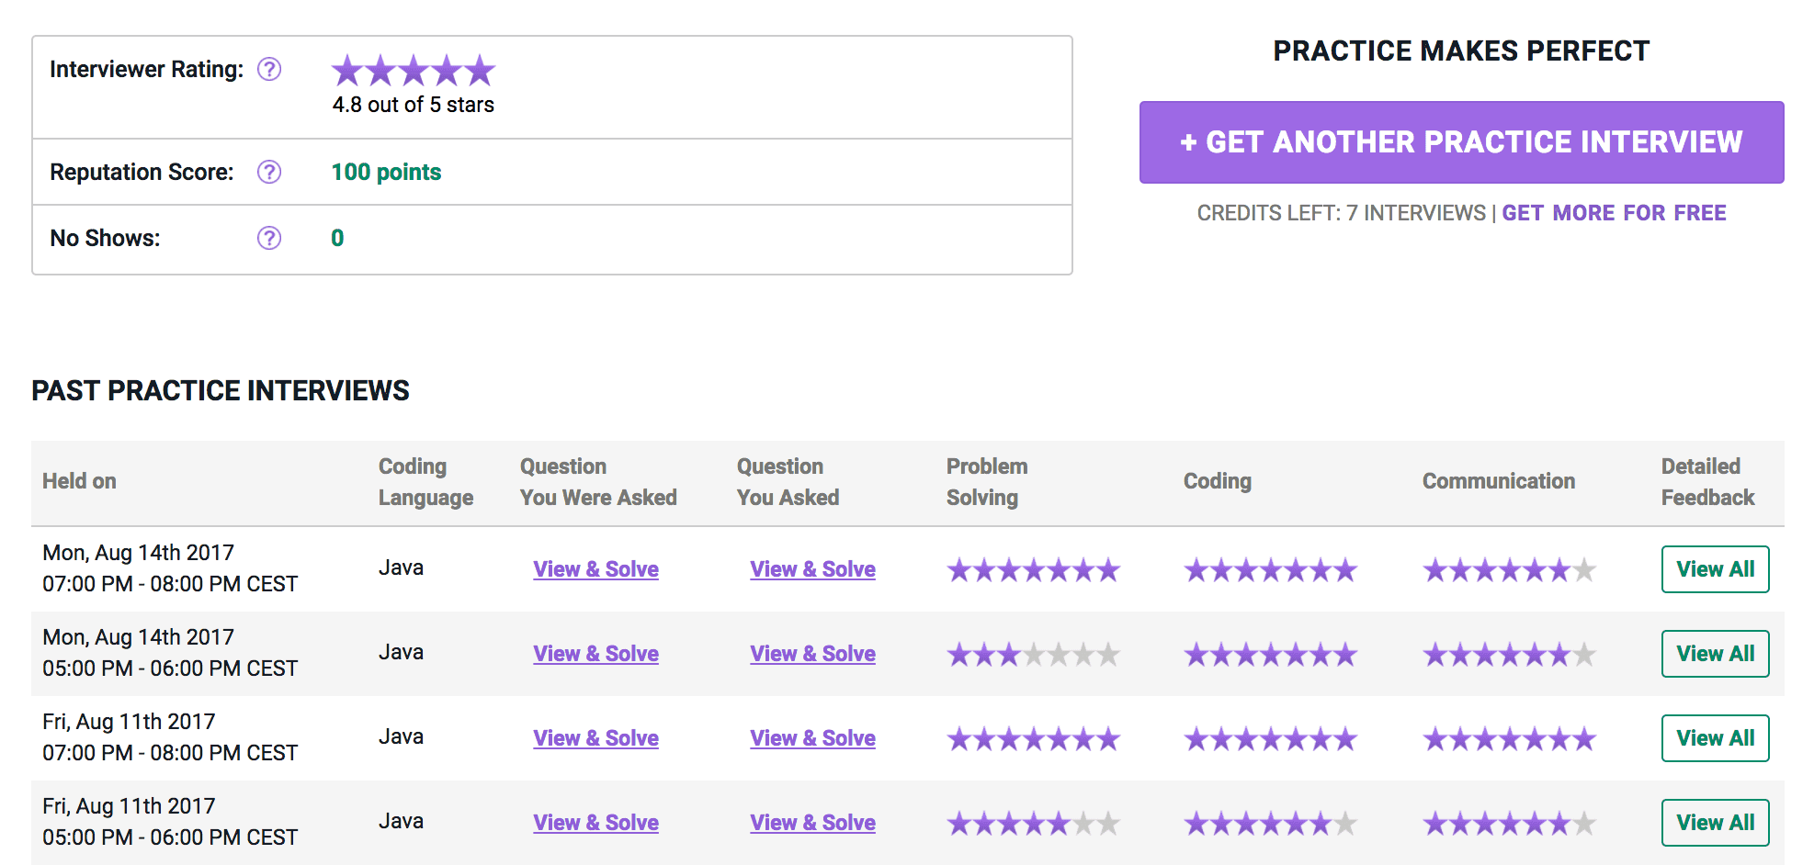This screenshot has width=1814, height=865.
Task: View & Solve question you asked Aug 11th 05:00 PM
Action: [812, 823]
